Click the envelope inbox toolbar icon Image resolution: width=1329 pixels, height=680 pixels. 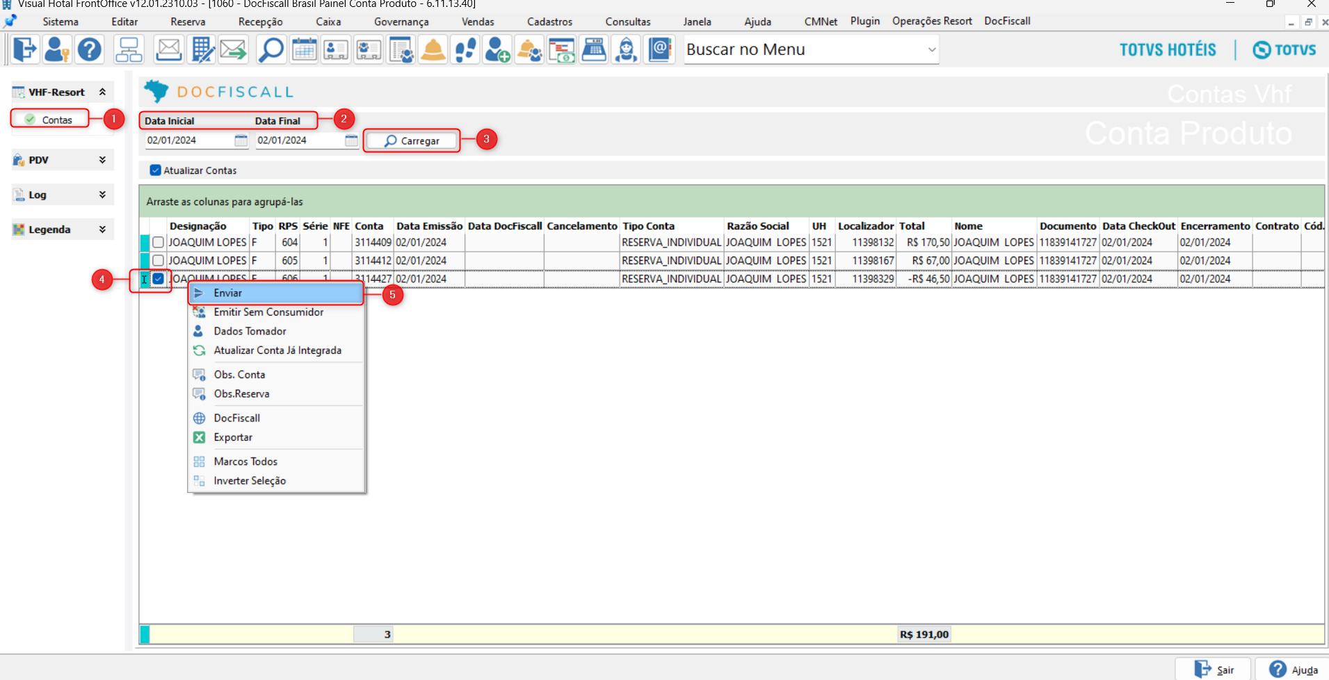point(168,49)
